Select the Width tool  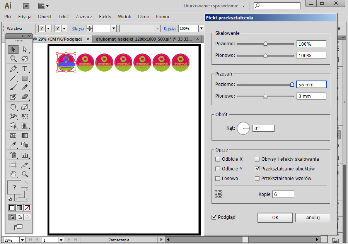tap(13, 116)
